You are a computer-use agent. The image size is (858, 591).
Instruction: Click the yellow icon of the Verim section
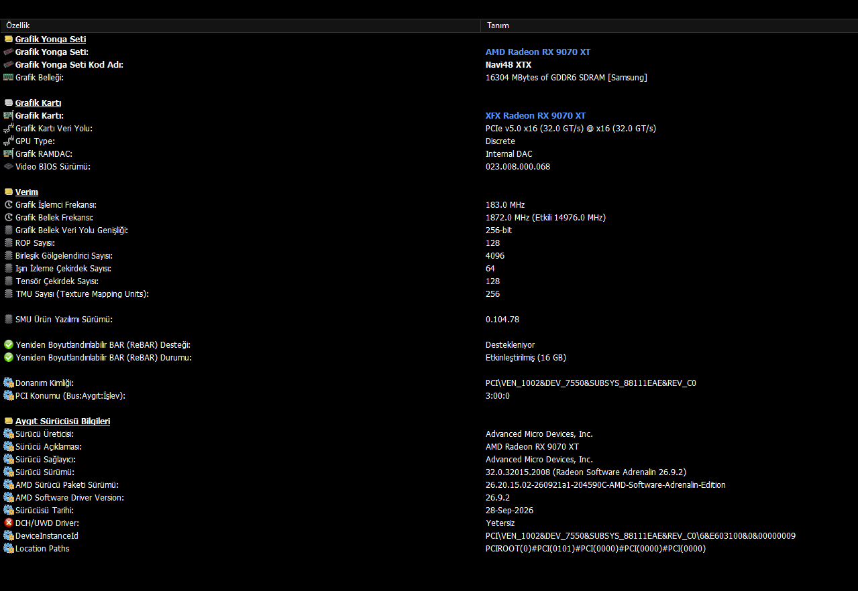pyautogui.click(x=8, y=192)
